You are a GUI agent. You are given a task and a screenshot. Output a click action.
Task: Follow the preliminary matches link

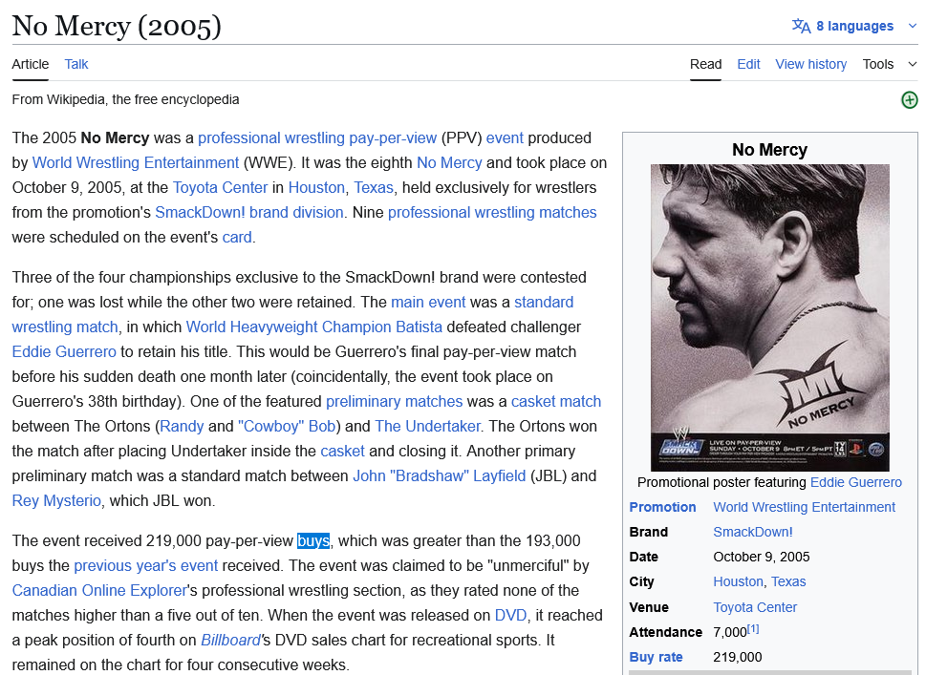[x=394, y=401]
